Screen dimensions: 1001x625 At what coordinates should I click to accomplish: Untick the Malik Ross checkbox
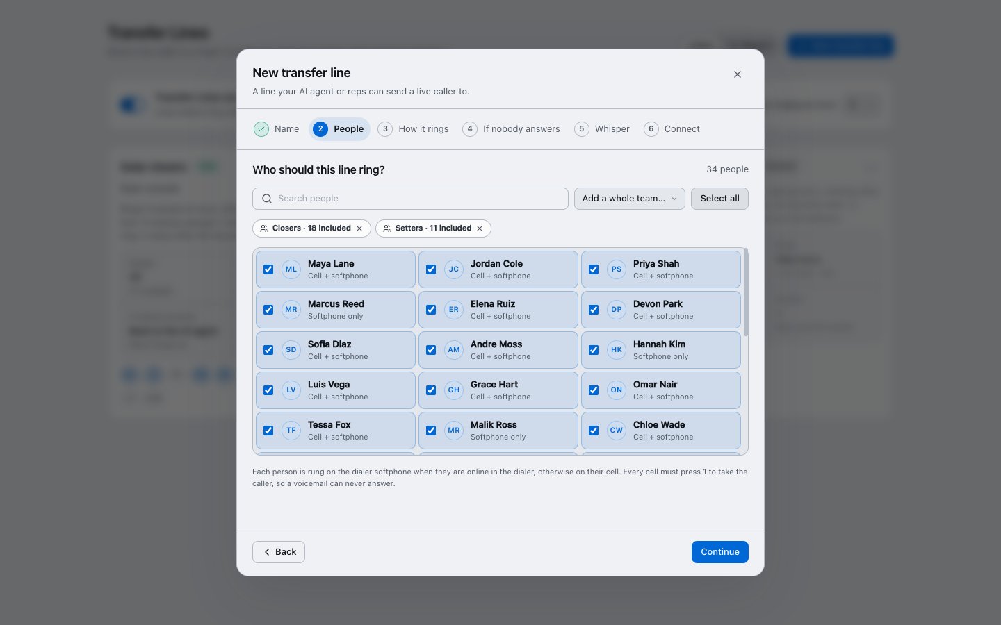pos(431,431)
